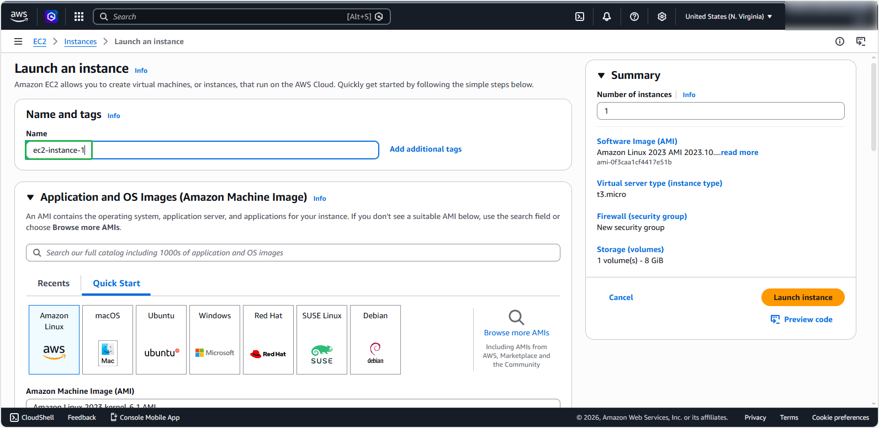Click the AMI ID ami-0f3caa1cf4417e51b
This screenshot has height=428, width=879.
click(x=634, y=162)
